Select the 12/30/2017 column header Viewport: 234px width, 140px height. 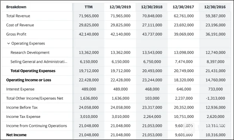click(x=183, y=7)
